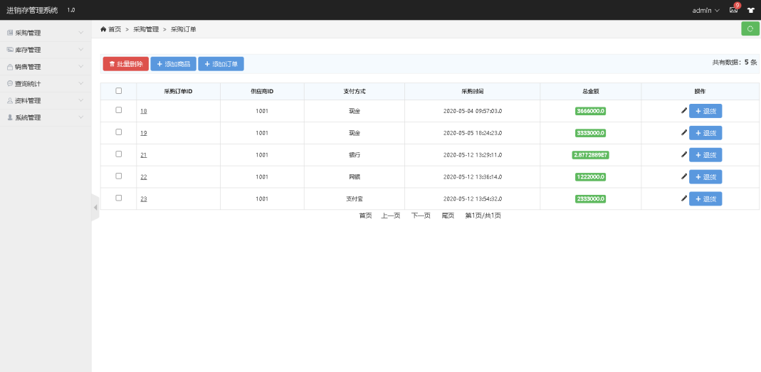
Task: Open the 查询统计 menu item
Action: coord(45,84)
